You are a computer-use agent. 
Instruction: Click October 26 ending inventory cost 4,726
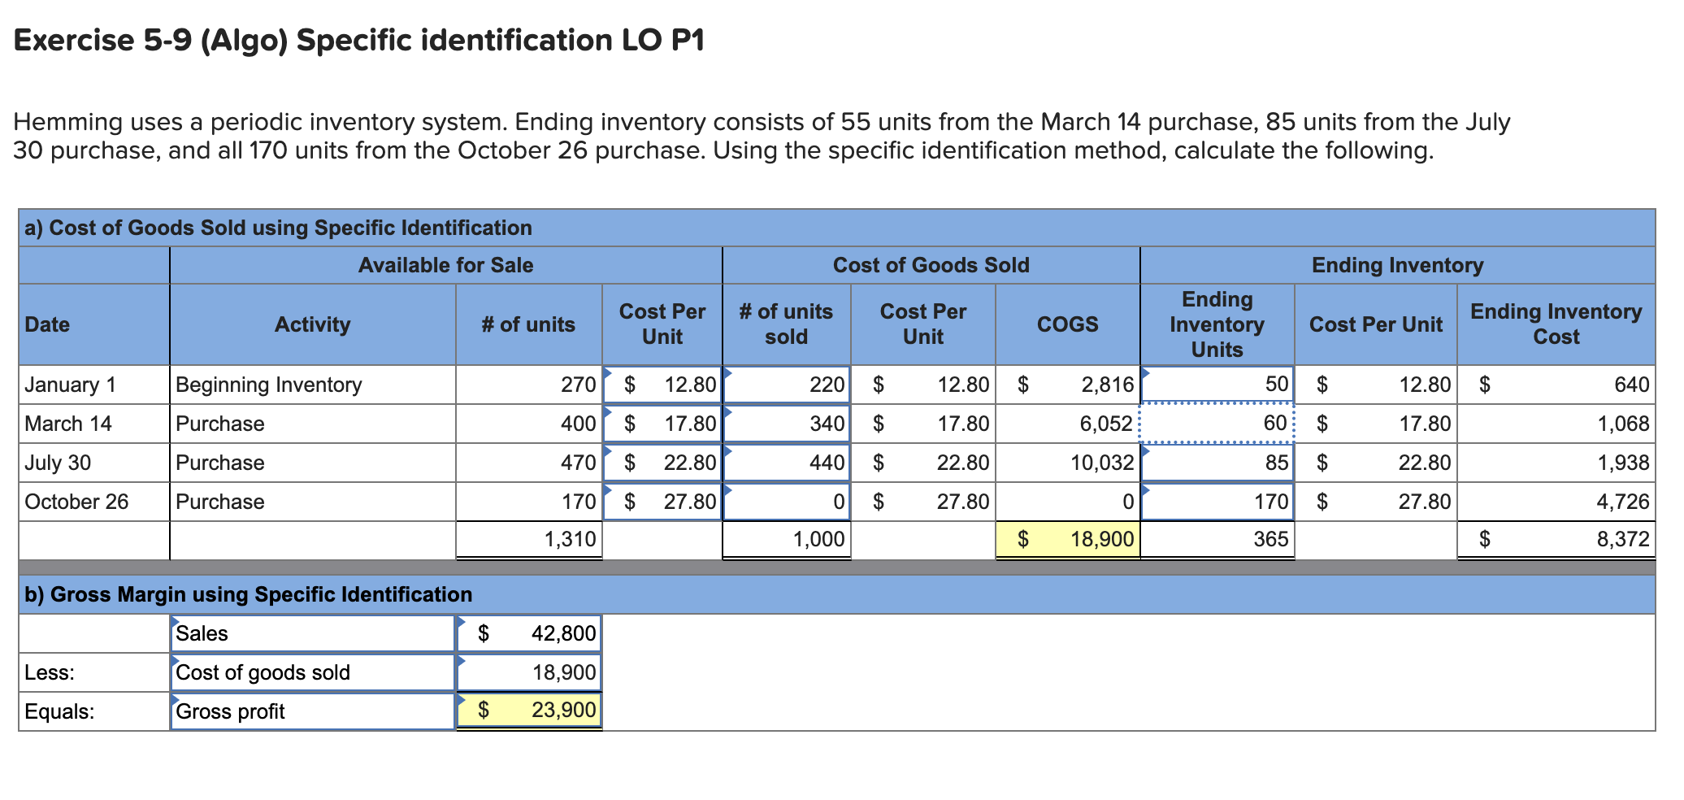1556,502
